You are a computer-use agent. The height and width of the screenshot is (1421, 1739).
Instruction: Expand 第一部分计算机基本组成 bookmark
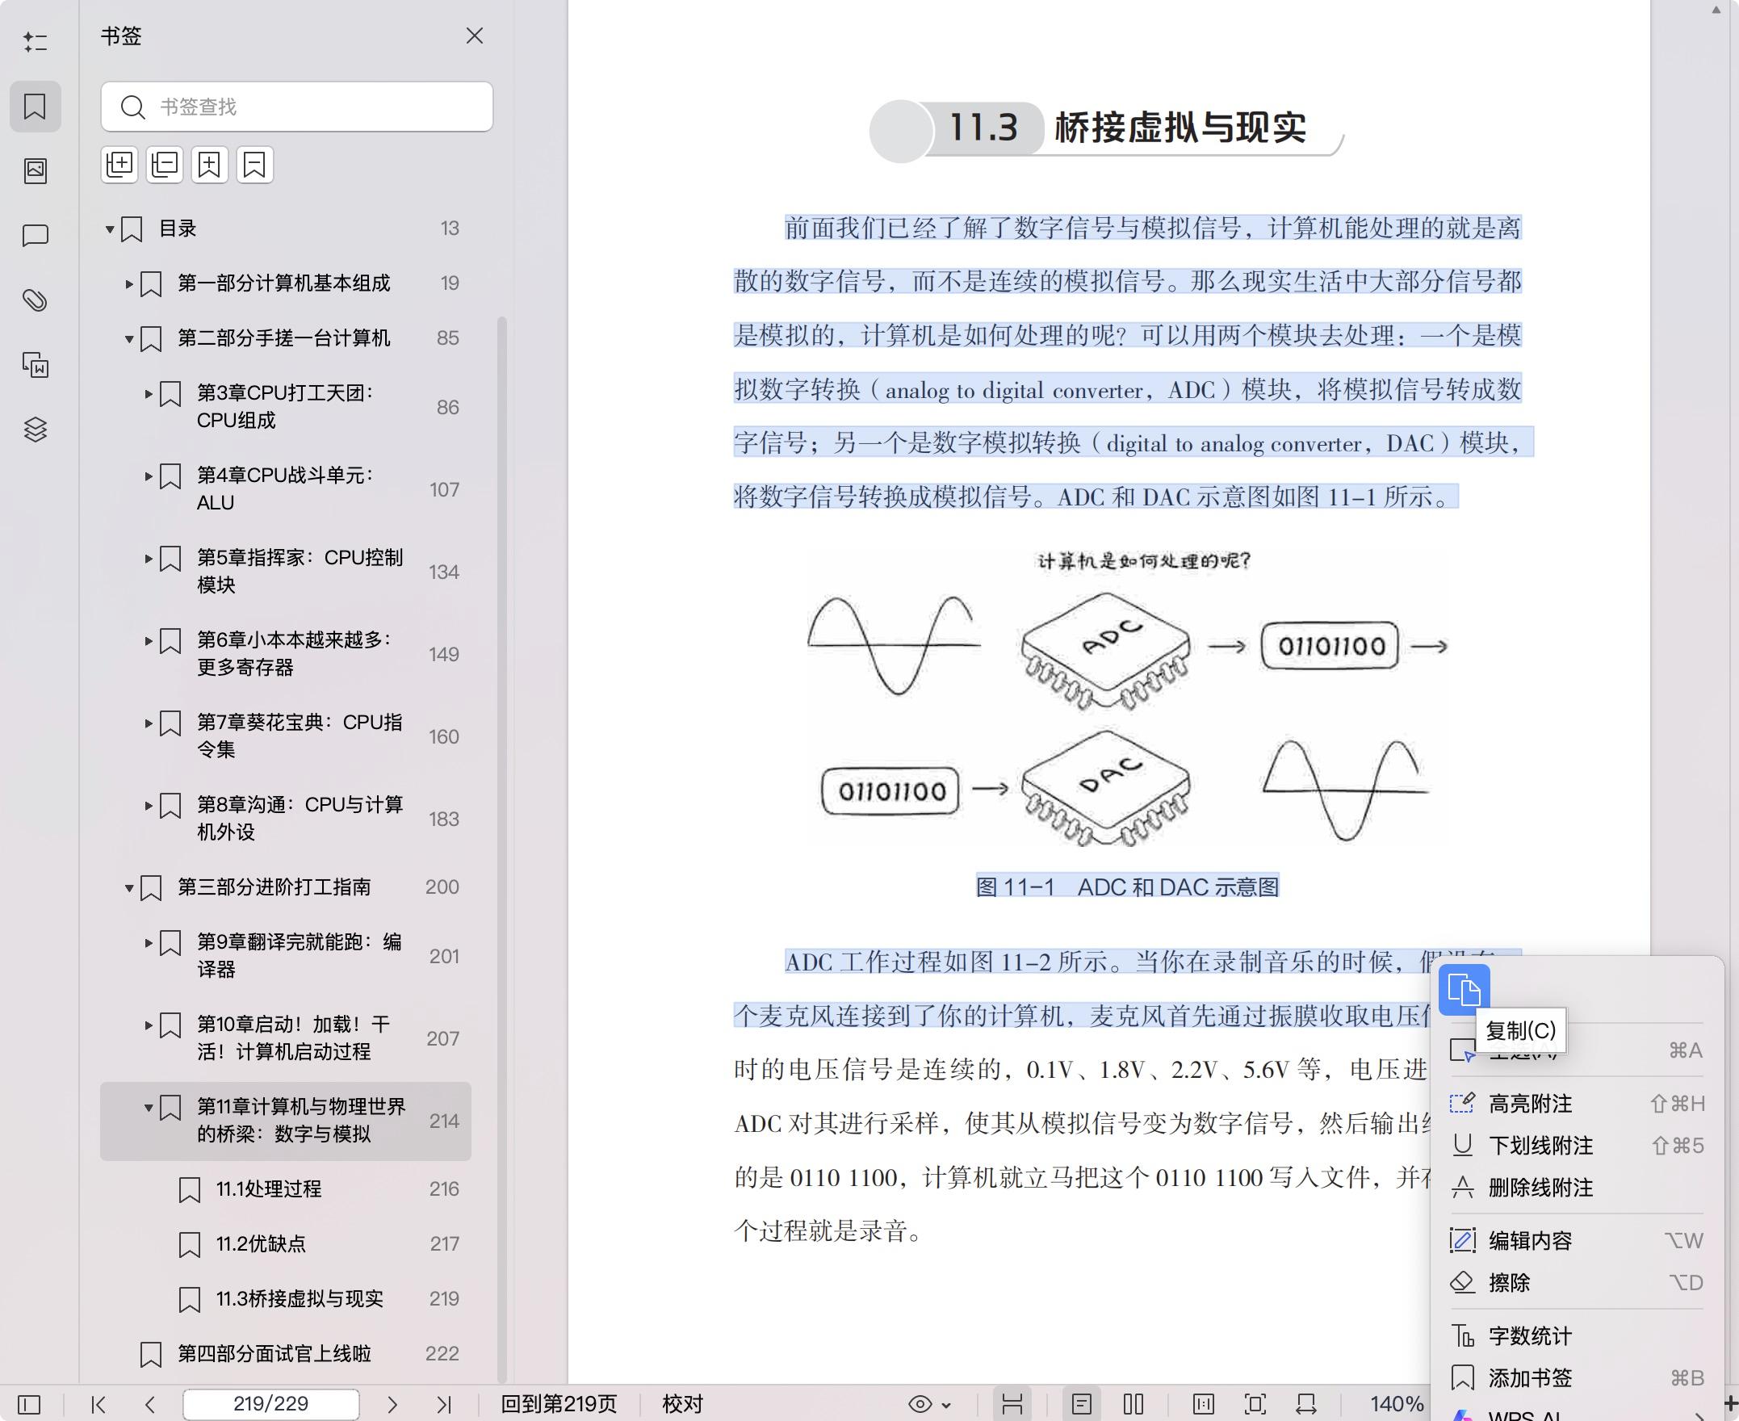[128, 284]
